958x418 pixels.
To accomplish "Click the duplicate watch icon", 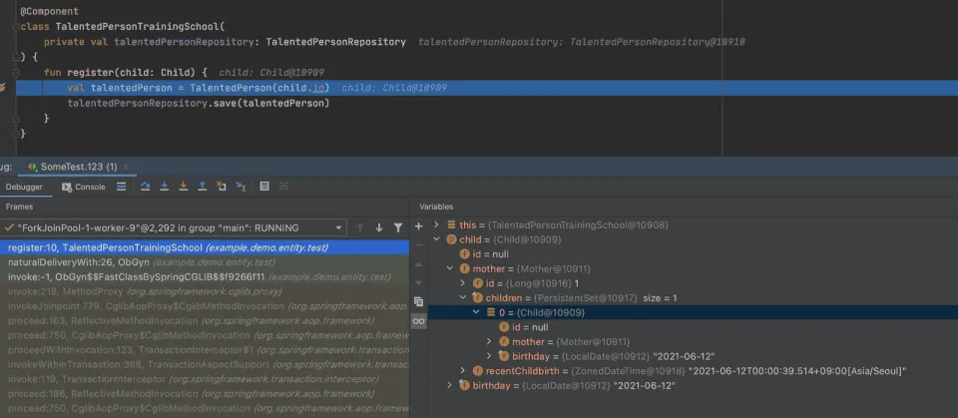I will click(418, 302).
